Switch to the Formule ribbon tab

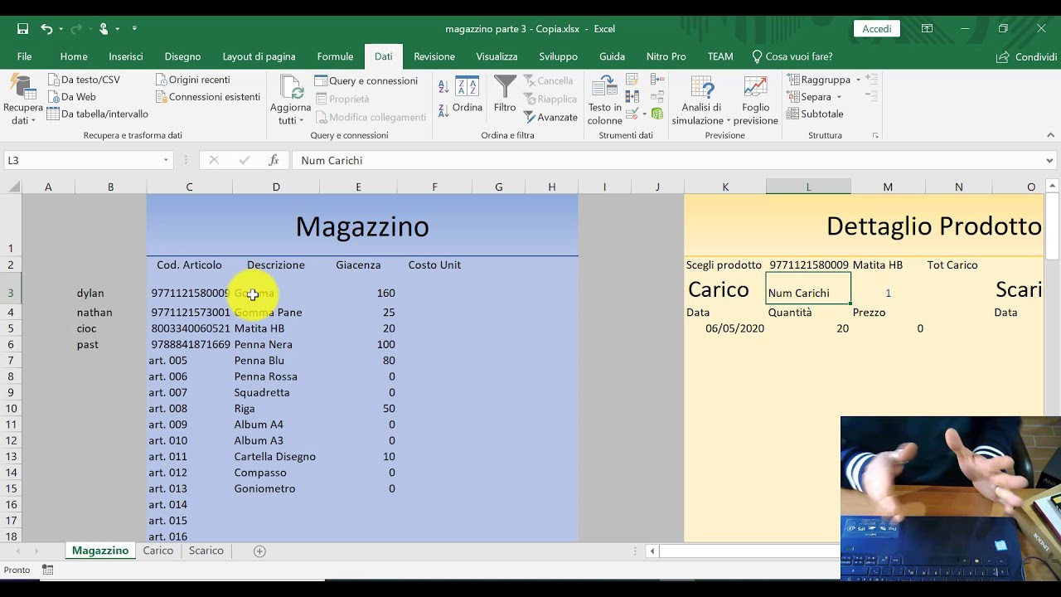click(335, 56)
